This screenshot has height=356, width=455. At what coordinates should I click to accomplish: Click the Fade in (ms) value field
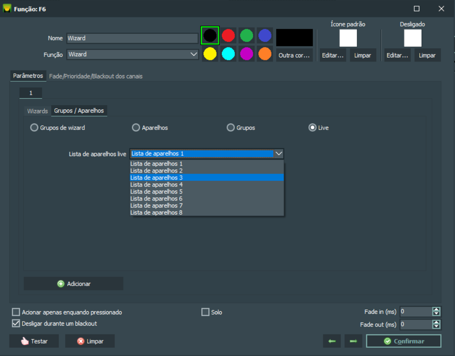coord(416,312)
